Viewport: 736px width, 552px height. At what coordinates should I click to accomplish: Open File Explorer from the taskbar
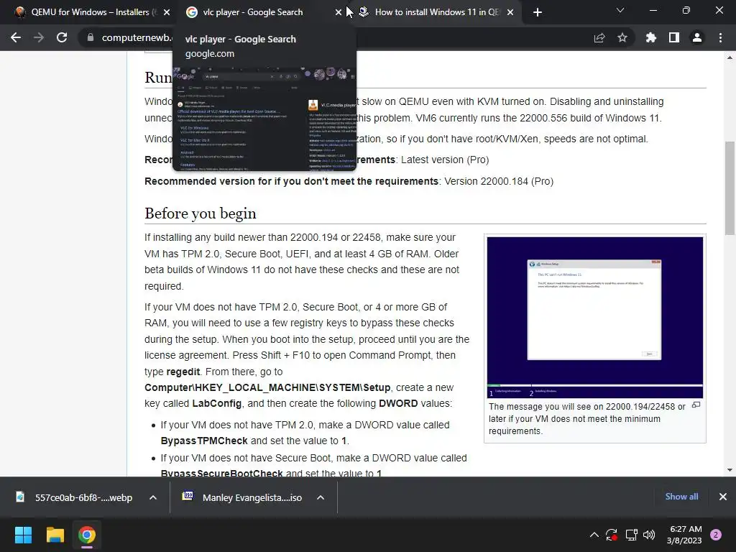(x=55, y=535)
